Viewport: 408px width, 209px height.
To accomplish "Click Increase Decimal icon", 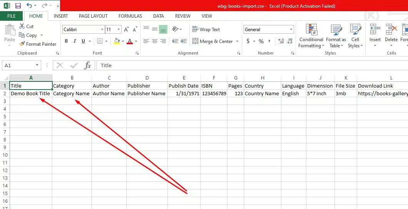I will 281,41.
